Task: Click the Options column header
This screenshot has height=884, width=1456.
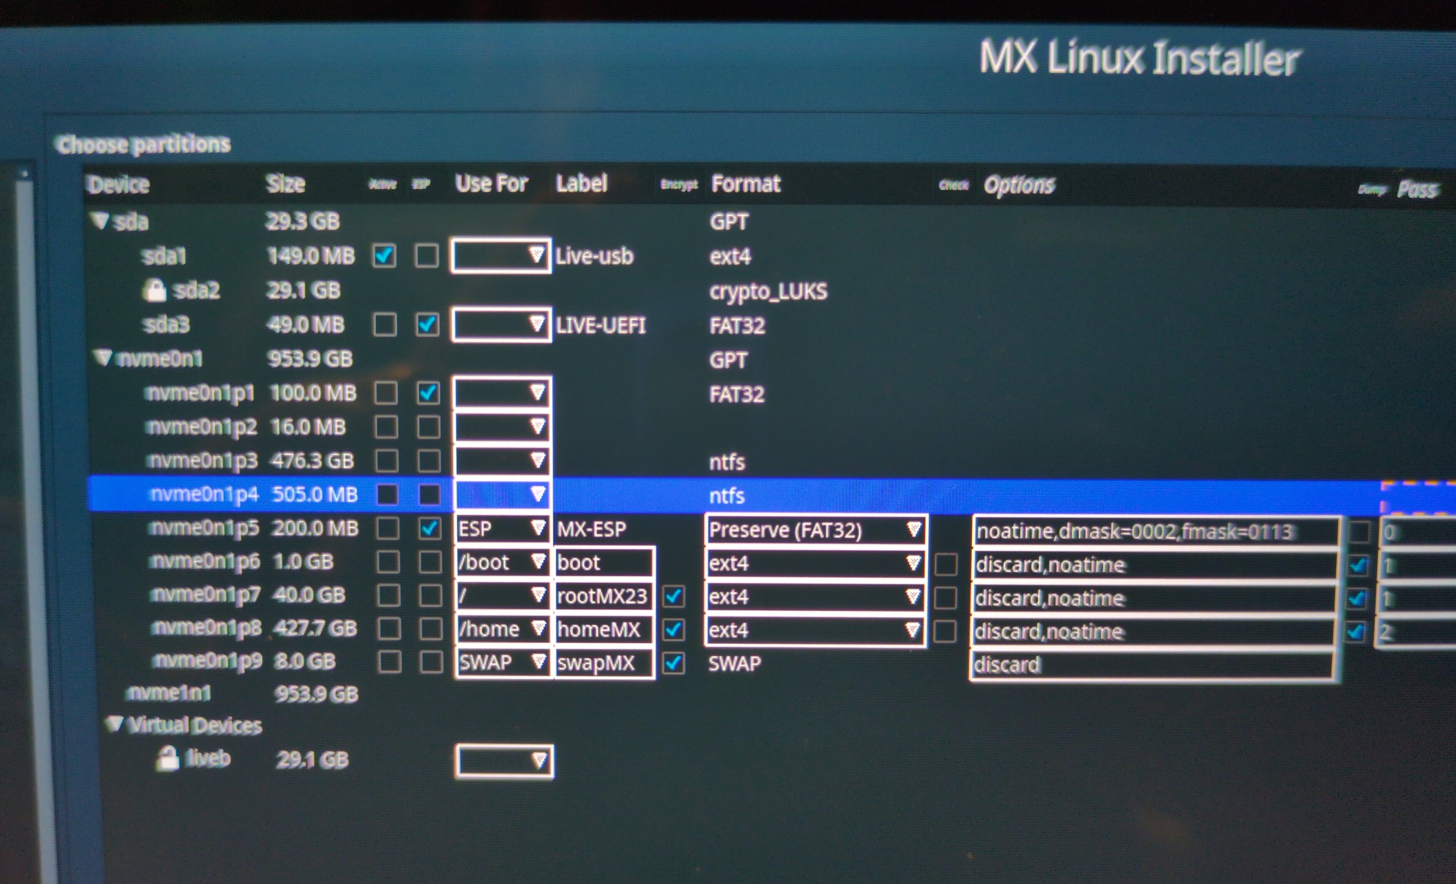Action: [x=1019, y=185]
